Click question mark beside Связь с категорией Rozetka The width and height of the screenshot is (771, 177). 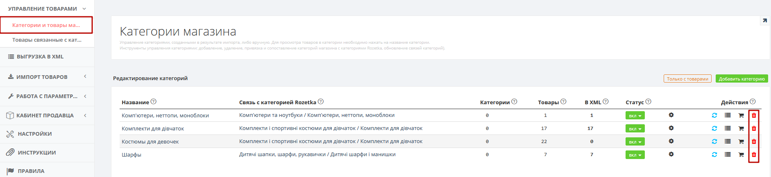point(321,102)
